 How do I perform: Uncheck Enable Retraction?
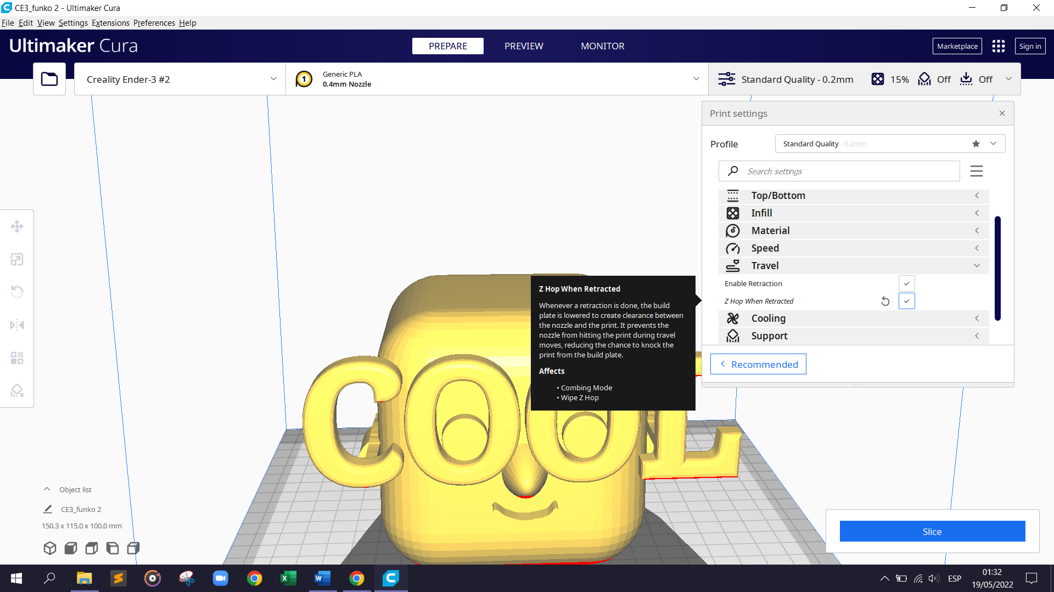click(906, 283)
